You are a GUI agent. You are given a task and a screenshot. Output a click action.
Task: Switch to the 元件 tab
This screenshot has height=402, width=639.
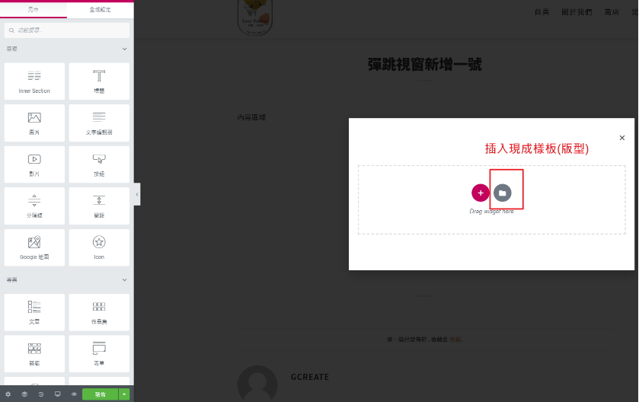click(34, 8)
